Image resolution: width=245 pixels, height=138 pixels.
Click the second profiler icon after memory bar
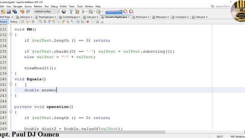point(131,11)
